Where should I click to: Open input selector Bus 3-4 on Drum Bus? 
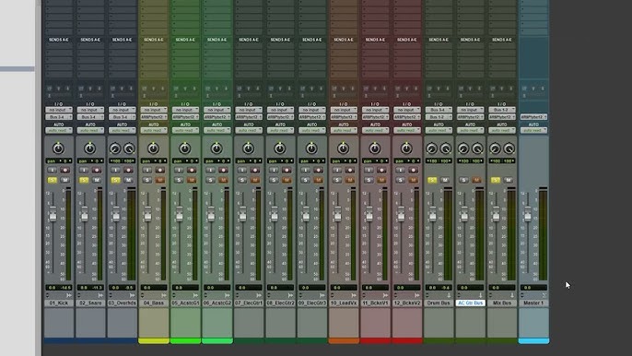point(439,110)
